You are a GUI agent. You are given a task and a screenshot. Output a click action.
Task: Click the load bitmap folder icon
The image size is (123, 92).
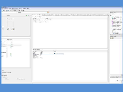(x=14, y=29)
